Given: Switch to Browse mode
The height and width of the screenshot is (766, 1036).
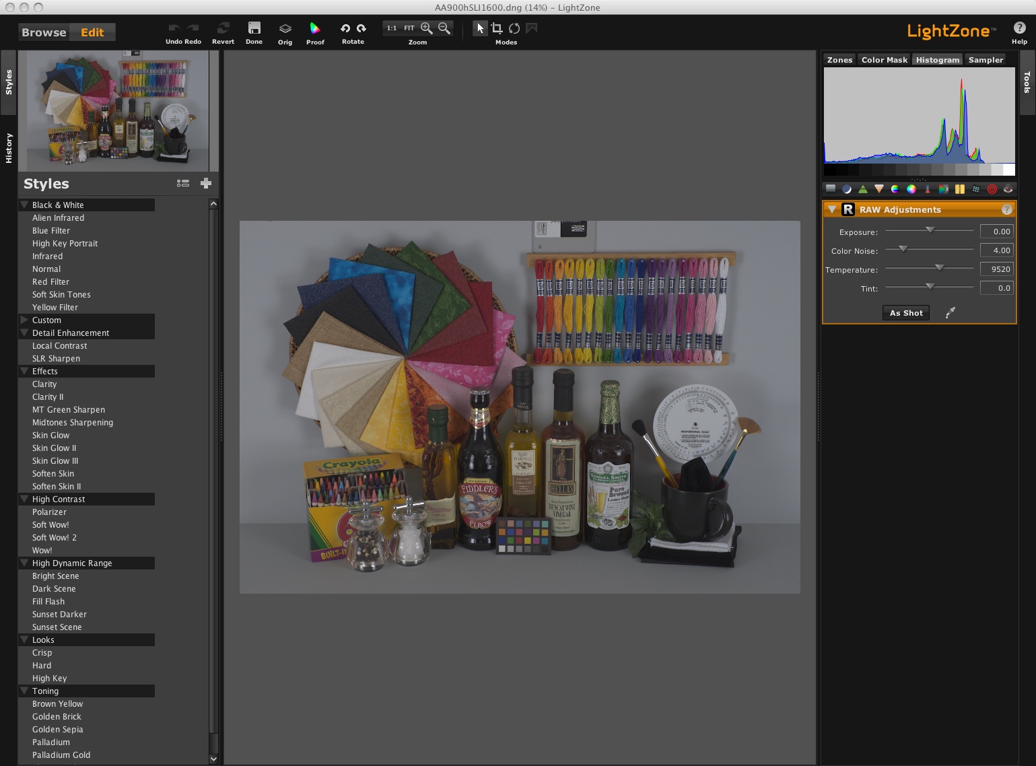Looking at the screenshot, I should pyautogui.click(x=44, y=32).
